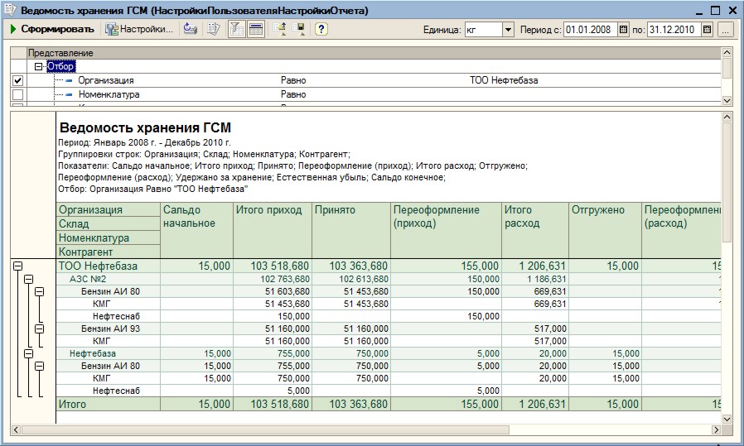Image resolution: width=744 pixels, height=446 pixels.
Task: Click the refresh report toolbar icon
Action: [x=191, y=30]
